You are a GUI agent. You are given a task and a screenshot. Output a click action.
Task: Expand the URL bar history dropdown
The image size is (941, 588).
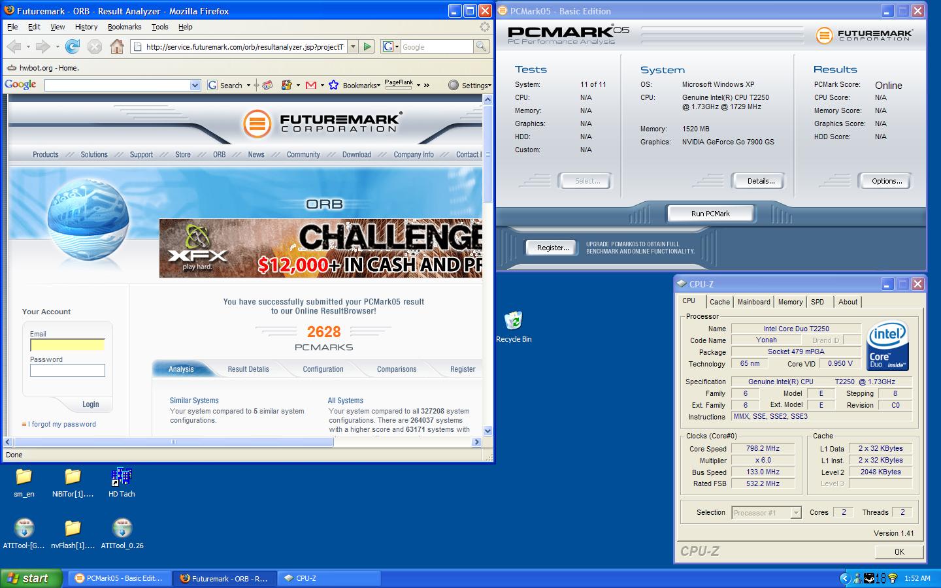[x=353, y=46]
